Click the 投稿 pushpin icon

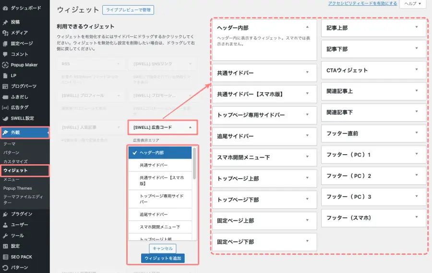(5, 22)
